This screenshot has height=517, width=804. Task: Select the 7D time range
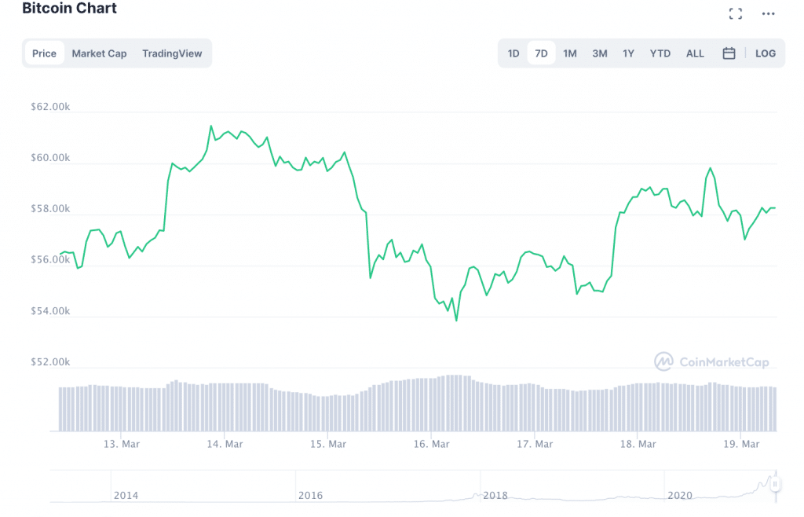tap(541, 53)
